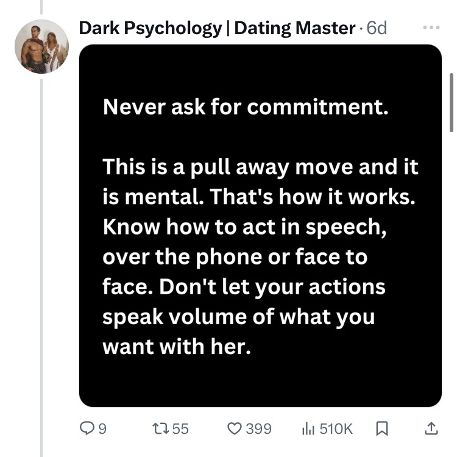Bookmark this Dark Psychology post
Viewport: 457px width, 457px height.
tap(381, 429)
